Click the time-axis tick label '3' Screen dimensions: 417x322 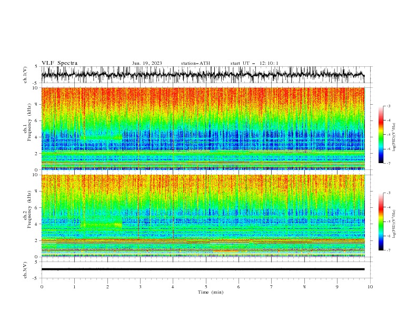140,287
